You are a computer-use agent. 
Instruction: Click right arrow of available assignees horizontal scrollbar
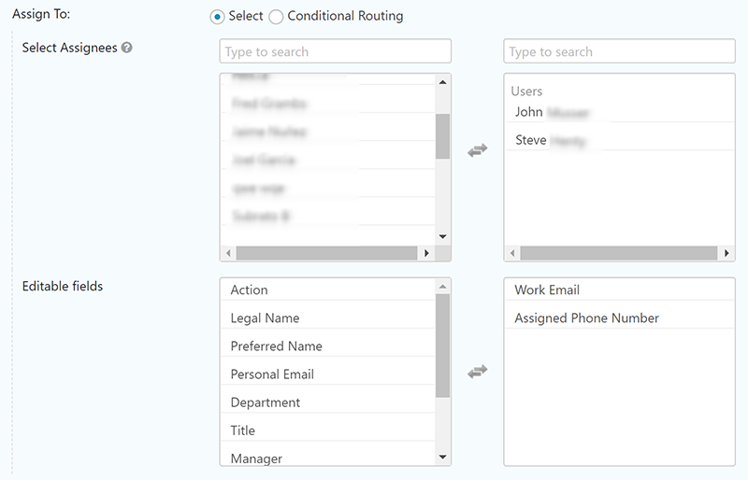tap(426, 253)
